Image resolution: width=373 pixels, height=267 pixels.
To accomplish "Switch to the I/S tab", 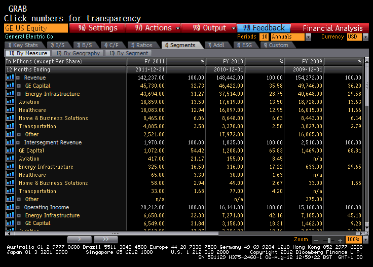I will tap(58, 45).
